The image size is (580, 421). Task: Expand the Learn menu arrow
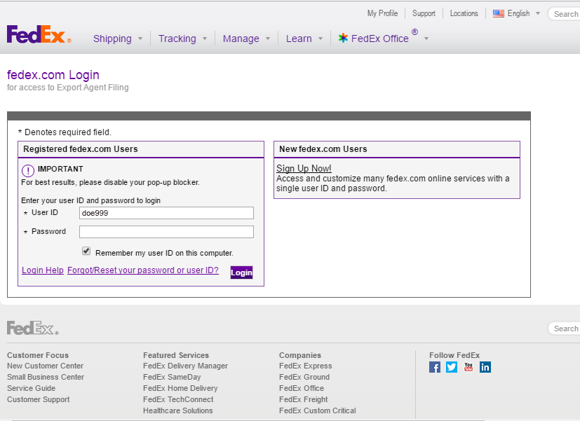(321, 39)
